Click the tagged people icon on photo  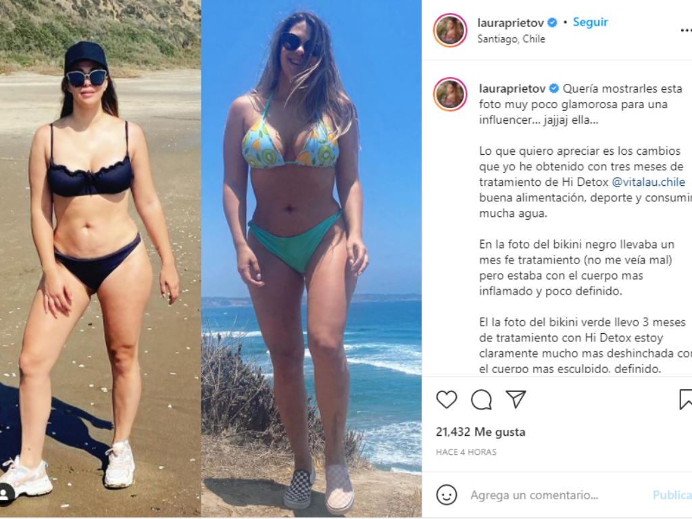click(x=6, y=493)
